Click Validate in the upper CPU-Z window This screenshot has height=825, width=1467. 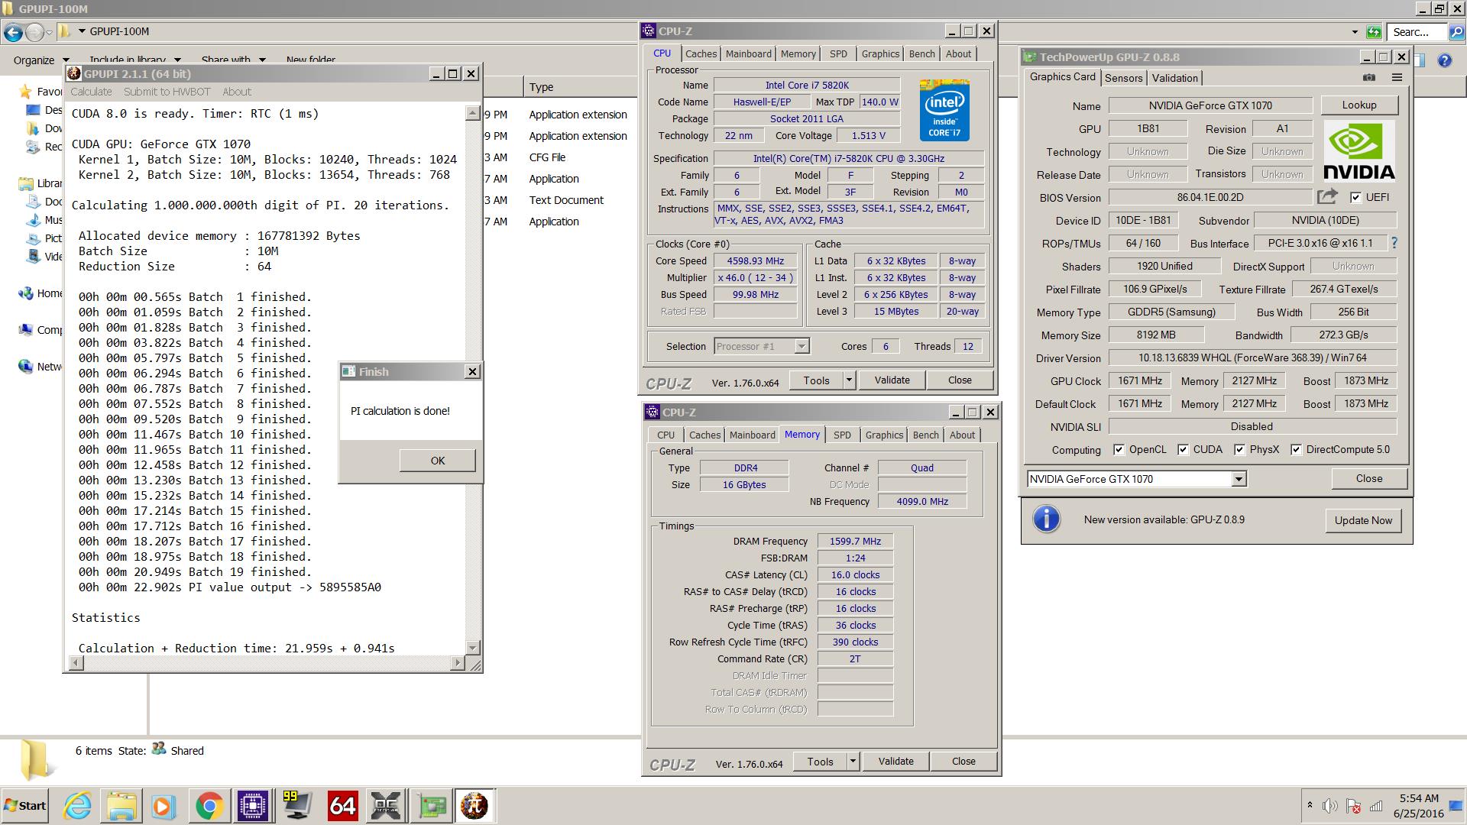[x=892, y=380]
